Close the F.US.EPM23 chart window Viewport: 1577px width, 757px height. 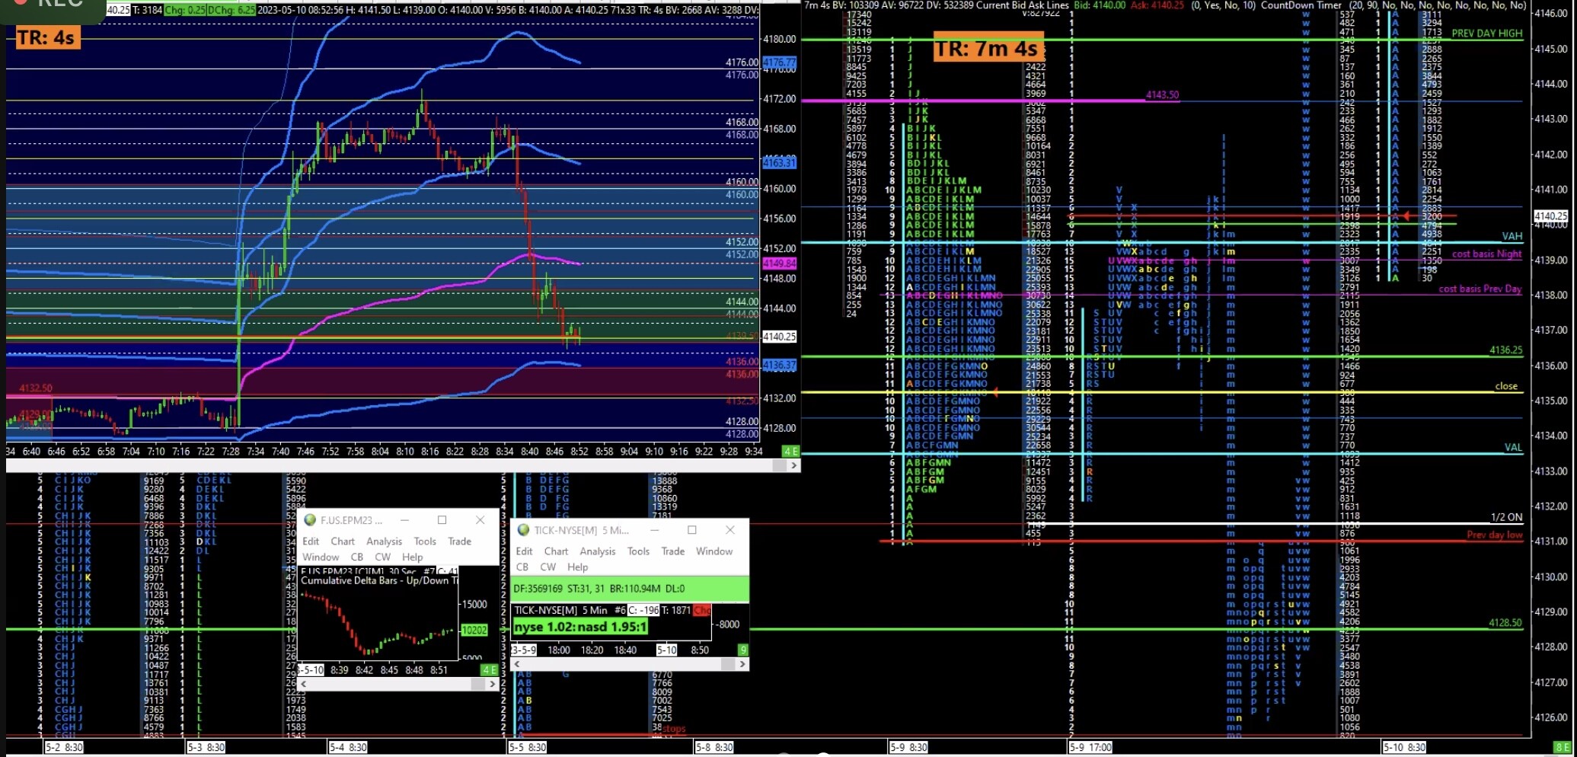pos(480,520)
